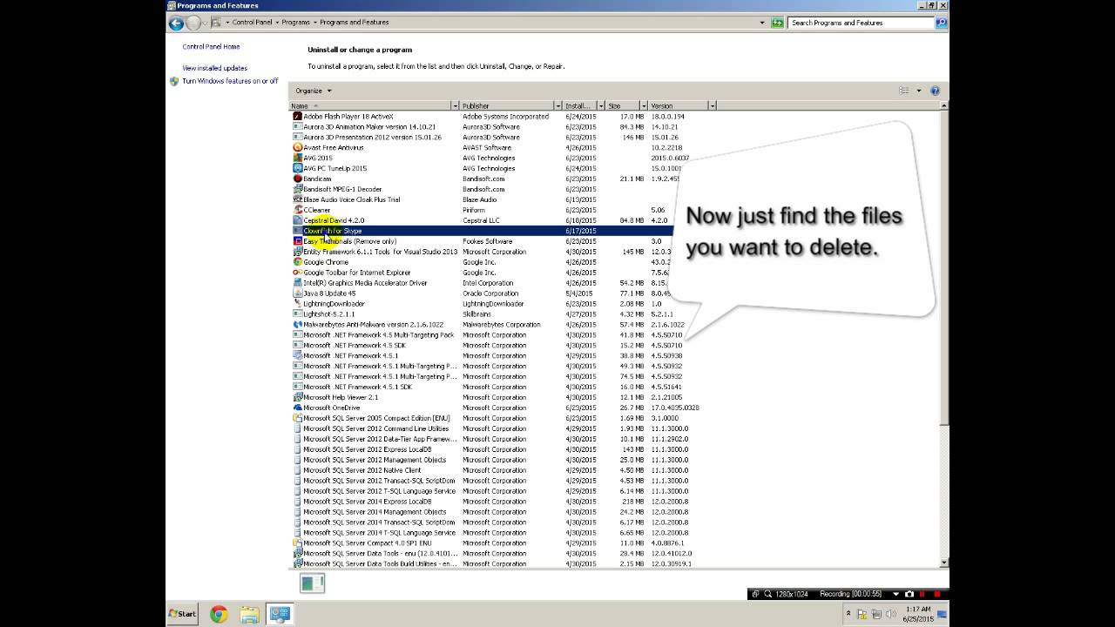Open the Size column filter dropdown
Screen dimensions: 1115x627
(644, 105)
